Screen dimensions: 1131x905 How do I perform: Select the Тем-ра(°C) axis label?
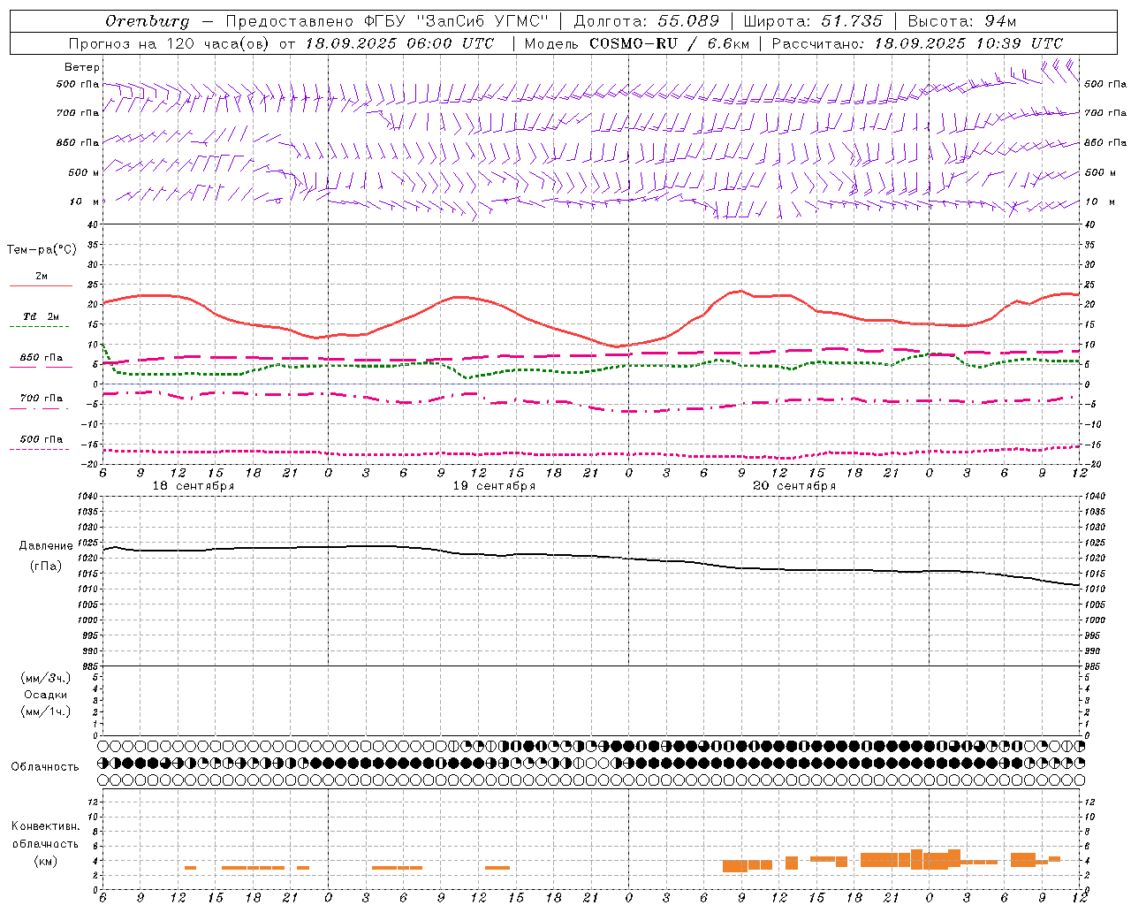point(42,250)
